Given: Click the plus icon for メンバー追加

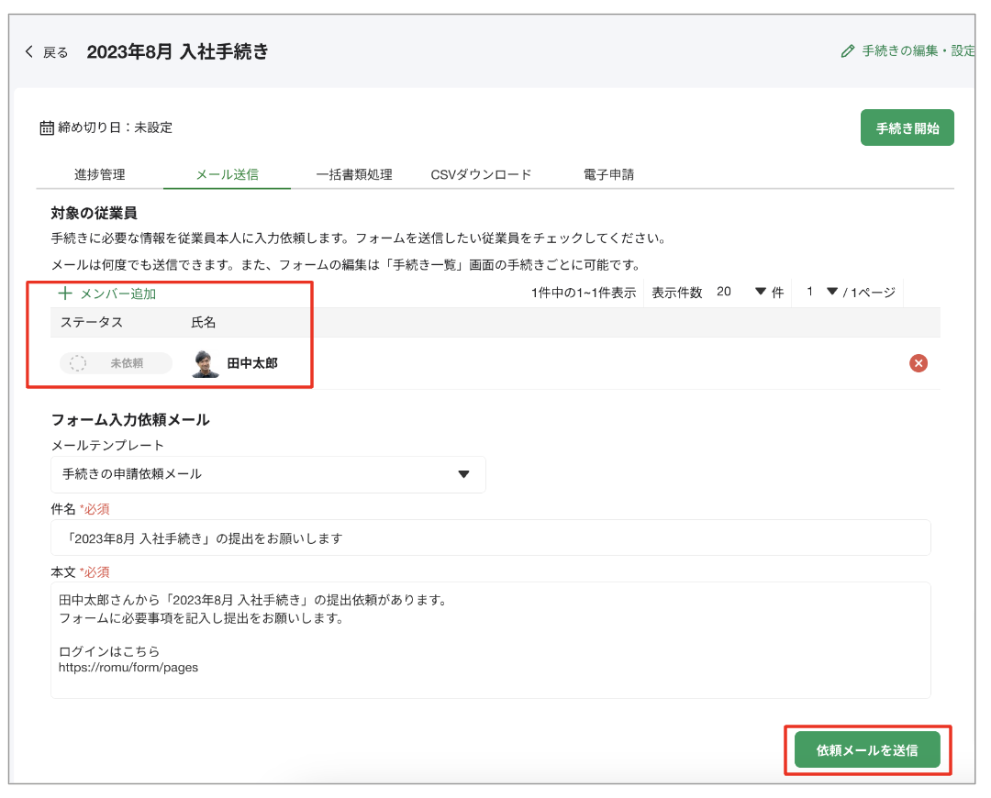Looking at the screenshot, I should (x=65, y=294).
